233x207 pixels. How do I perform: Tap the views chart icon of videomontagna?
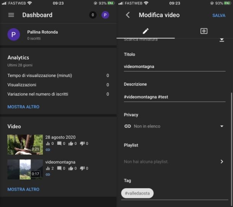[x=48, y=168]
